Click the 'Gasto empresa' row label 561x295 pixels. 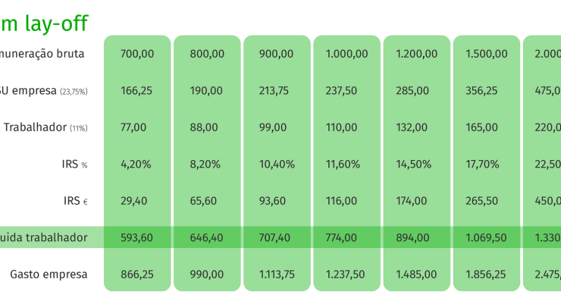[49, 275]
